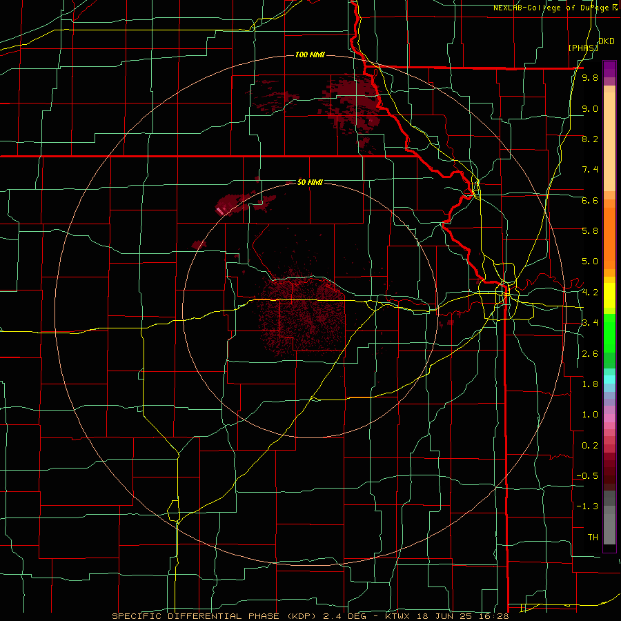Viewport: 621px width, 621px height.
Task: Click the 1.8 value on the color scale
Action: click(x=590, y=384)
